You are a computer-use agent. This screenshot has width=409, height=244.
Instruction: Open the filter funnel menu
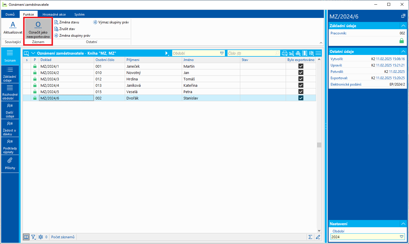(34, 237)
